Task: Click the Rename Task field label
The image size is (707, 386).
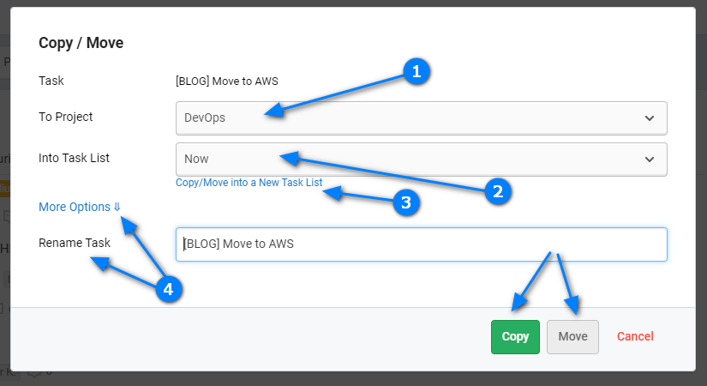Action: 75,243
